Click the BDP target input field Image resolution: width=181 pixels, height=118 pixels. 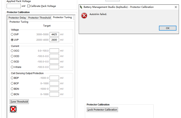(54, 78)
